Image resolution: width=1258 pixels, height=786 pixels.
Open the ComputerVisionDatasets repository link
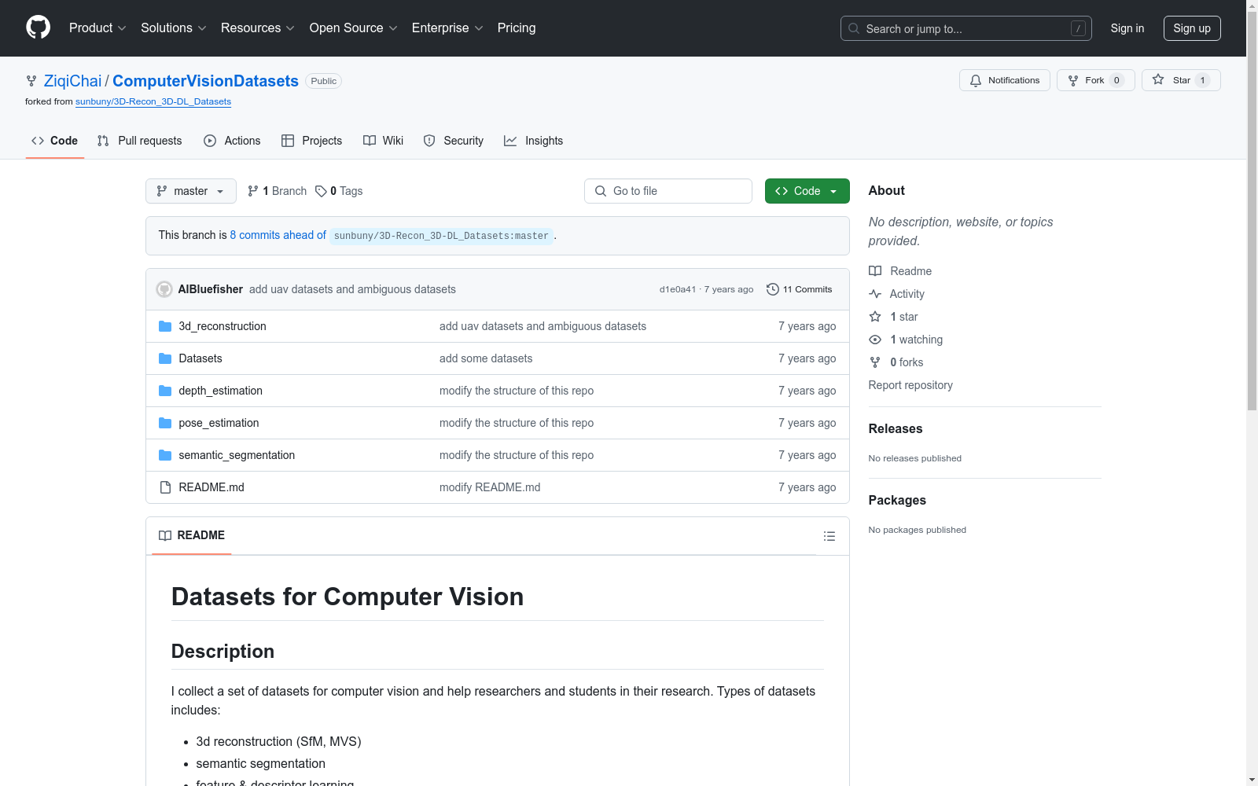205,81
